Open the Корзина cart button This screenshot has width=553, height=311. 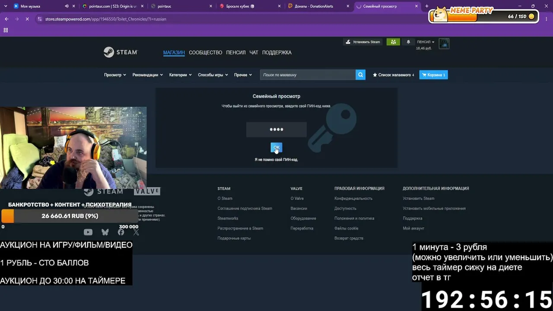point(433,75)
